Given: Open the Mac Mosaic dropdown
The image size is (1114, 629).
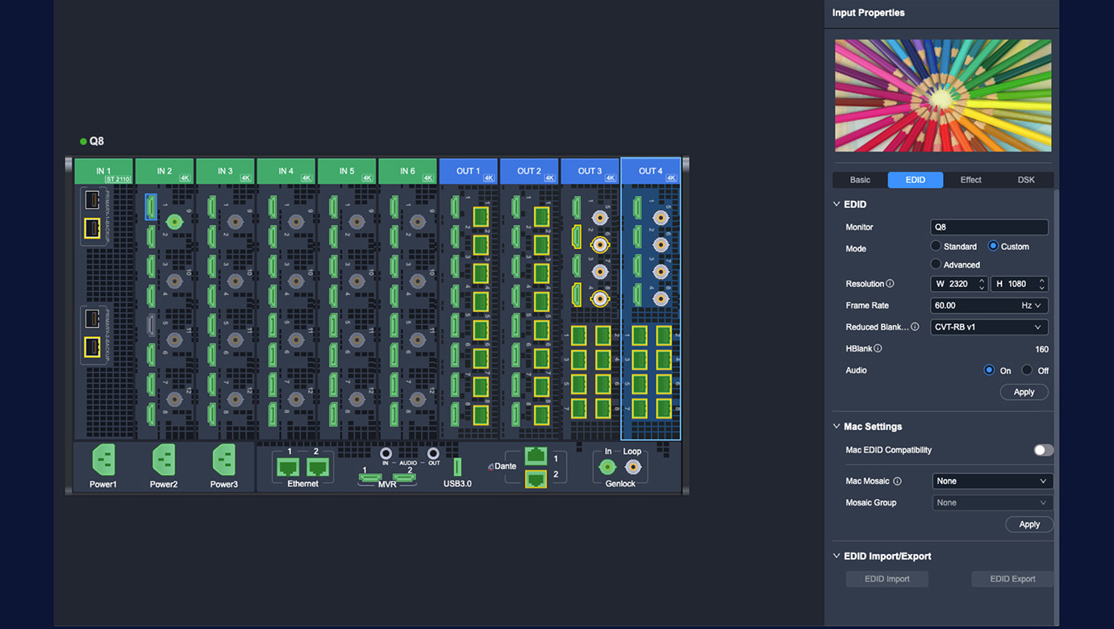Looking at the screenshot, I should (x=992, y=481).
